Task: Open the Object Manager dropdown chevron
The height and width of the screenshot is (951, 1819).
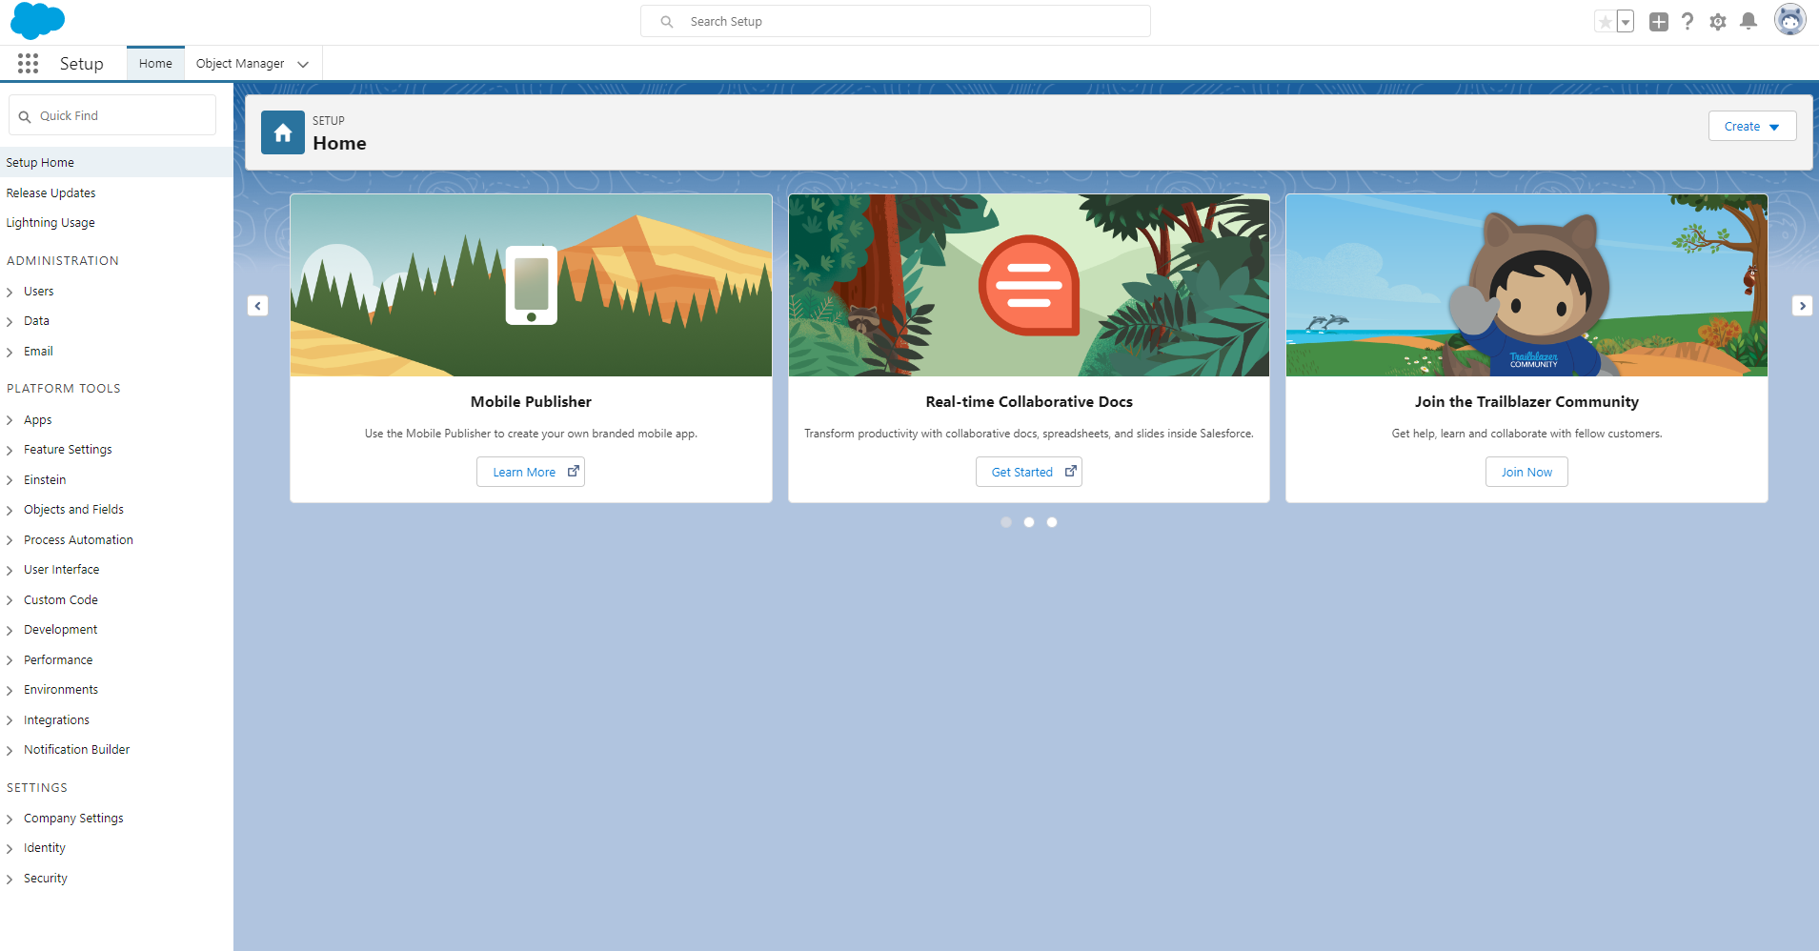Action: (x=303, y=64)
